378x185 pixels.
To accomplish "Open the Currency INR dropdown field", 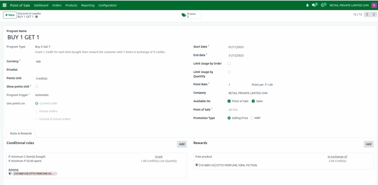I will (74, 62).
